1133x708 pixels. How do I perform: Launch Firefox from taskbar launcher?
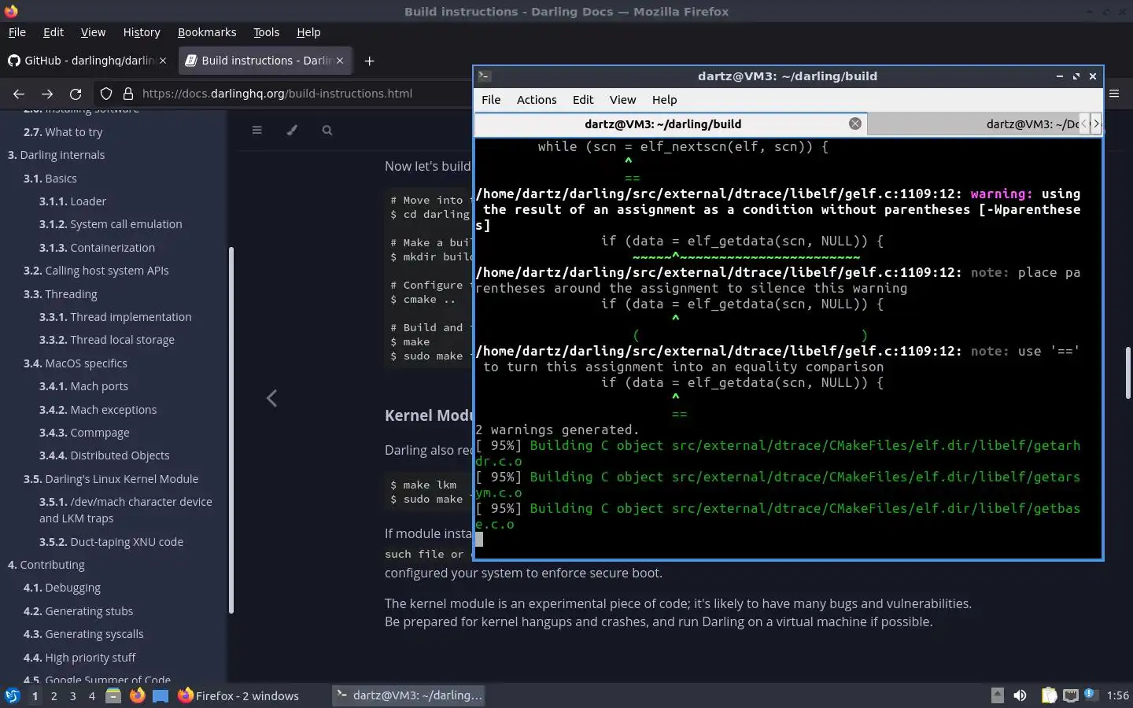point(137,695)
